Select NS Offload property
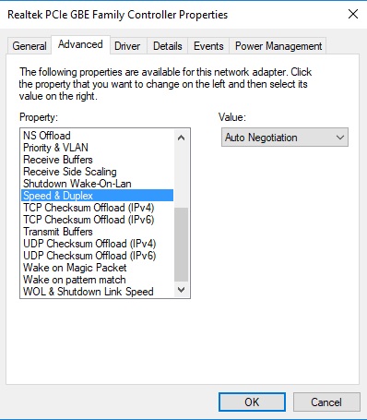The image size is (367, 420). 97,136
